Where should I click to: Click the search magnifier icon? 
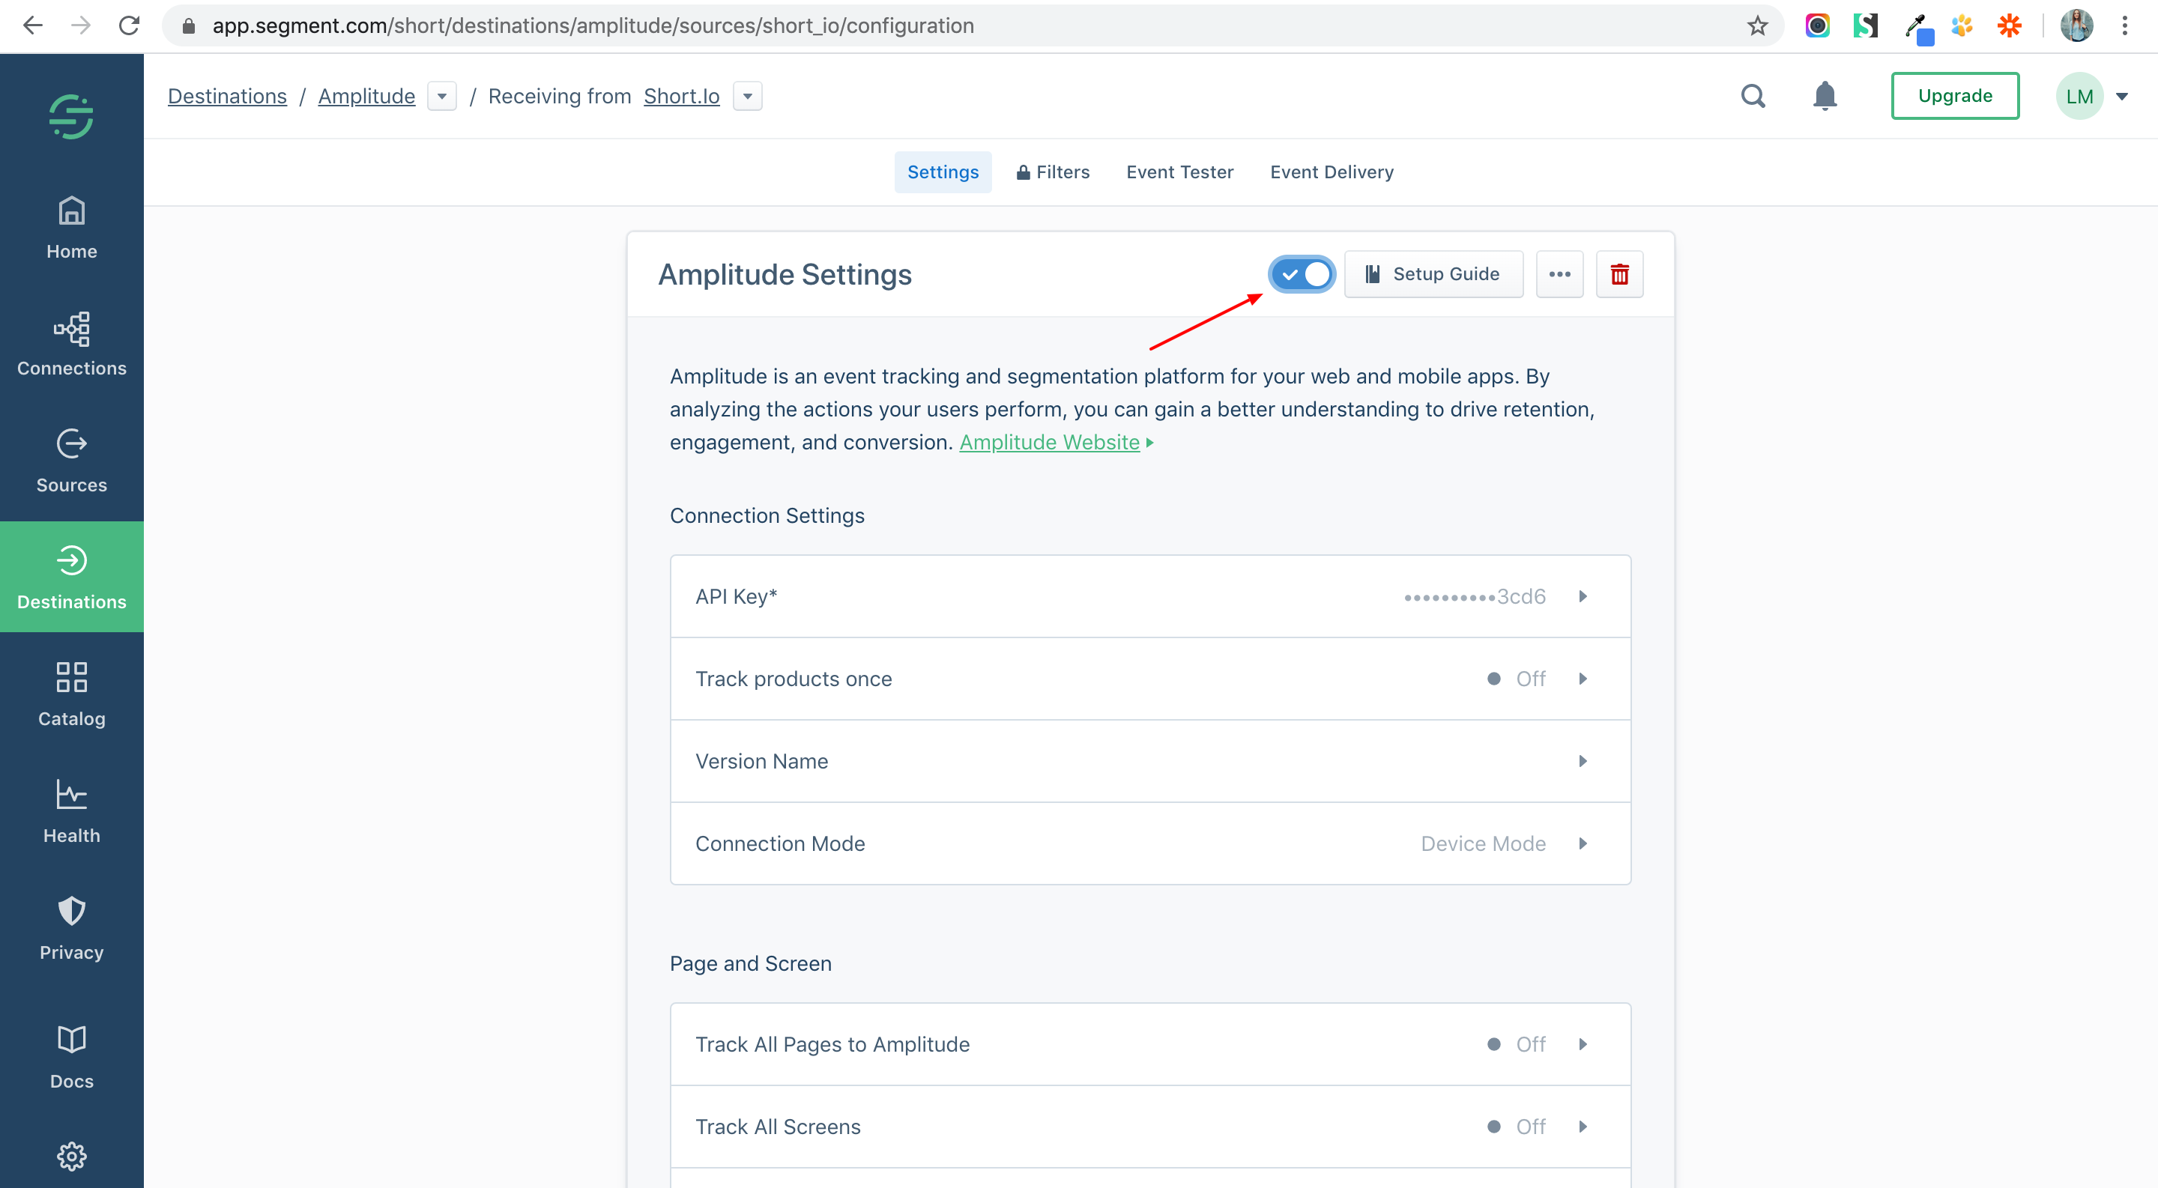tap(1753, 97)
